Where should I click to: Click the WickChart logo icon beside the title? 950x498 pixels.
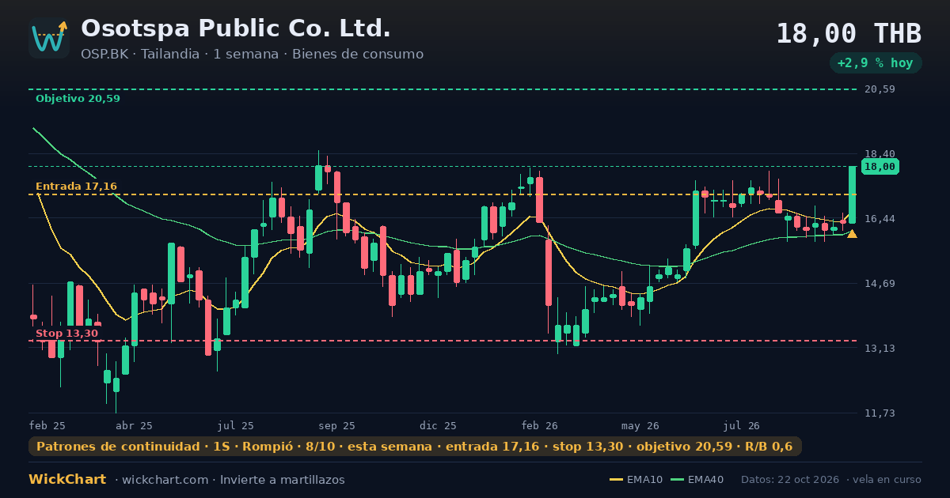tap(49, 38)
